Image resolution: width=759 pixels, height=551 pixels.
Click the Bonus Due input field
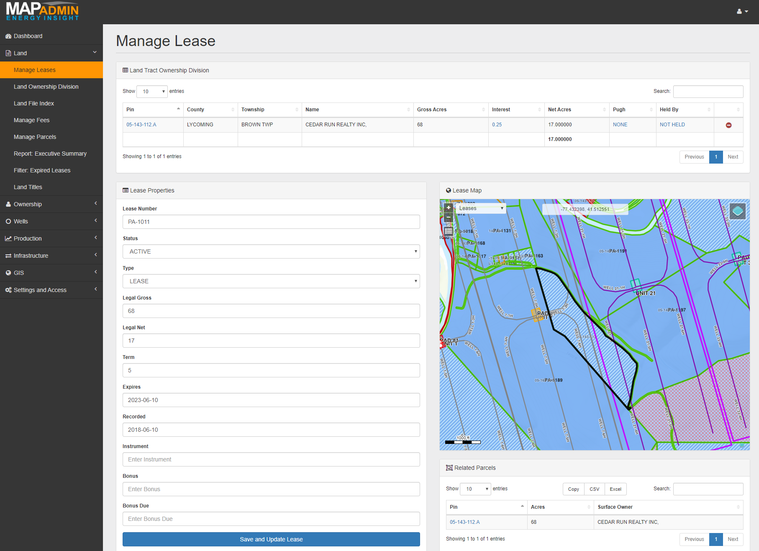pos(271,519)
